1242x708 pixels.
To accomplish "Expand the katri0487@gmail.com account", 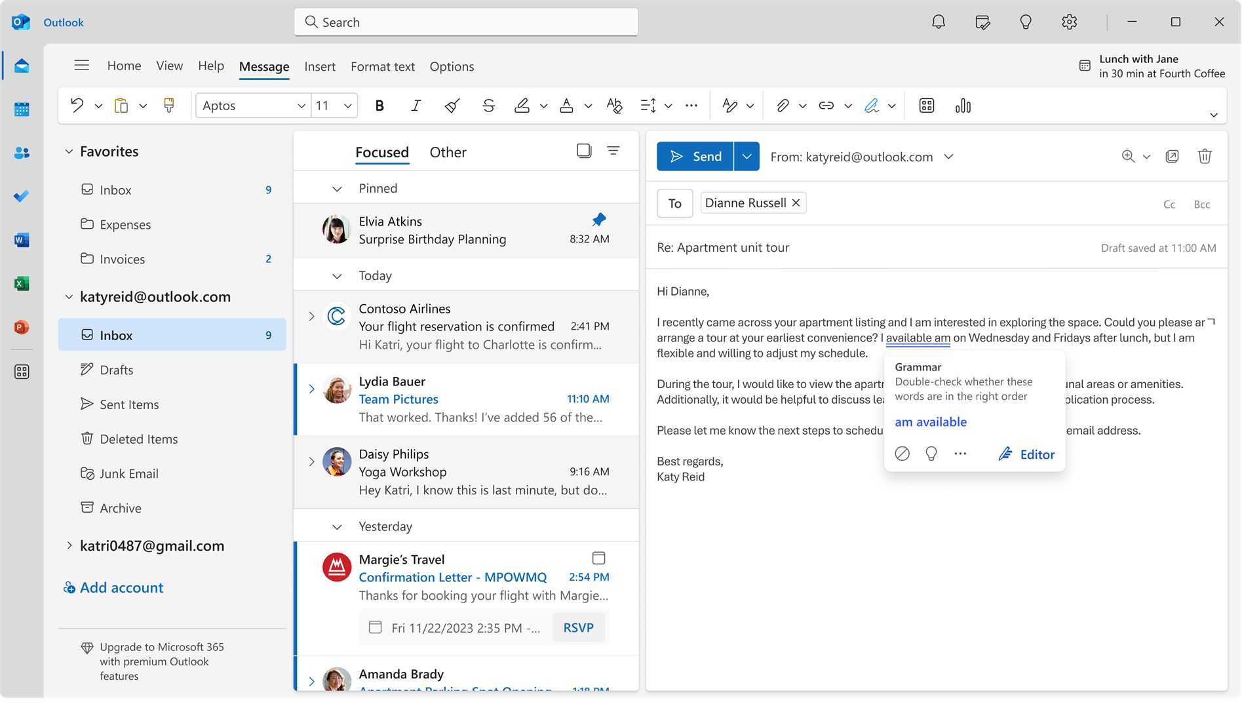I will [69, 545].
